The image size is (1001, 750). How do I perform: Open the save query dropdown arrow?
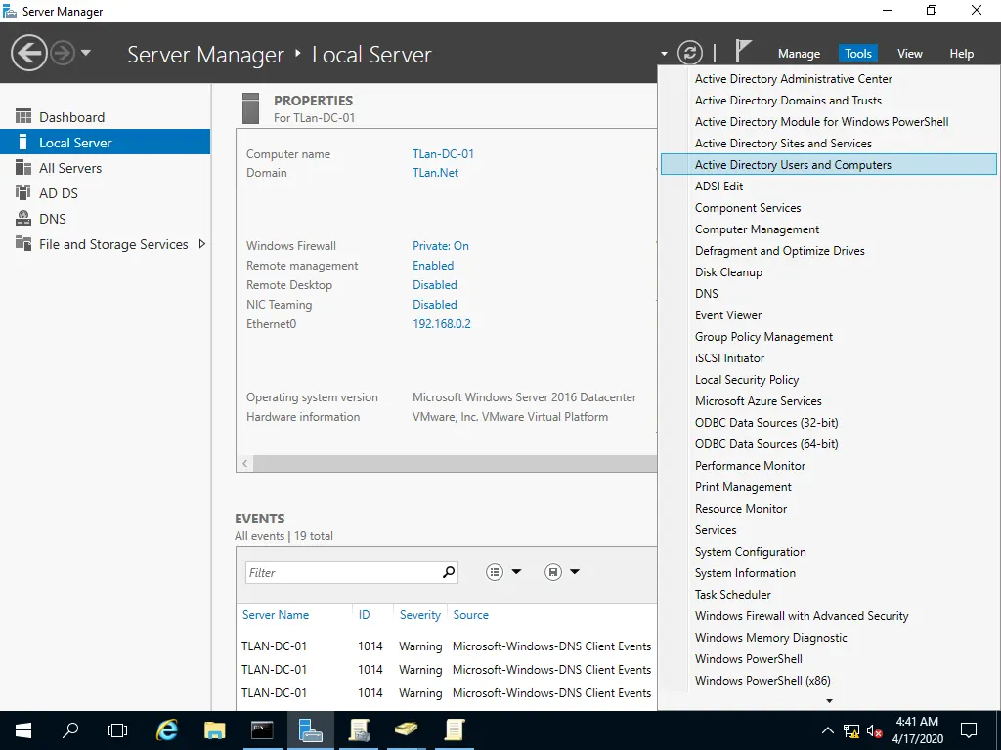[x=575, y=571]
